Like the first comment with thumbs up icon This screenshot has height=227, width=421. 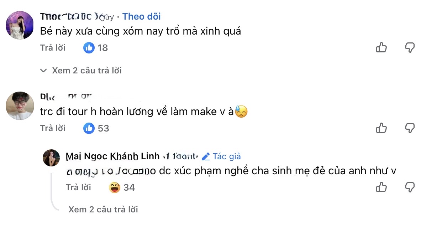coord(381,47)
